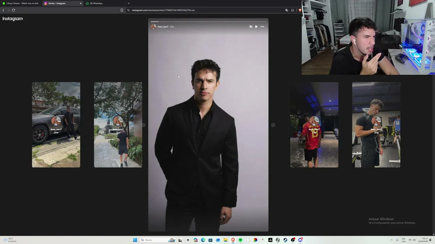Screen dimensions: 435x244
Task: Open the weather widget showing 22°C
Action: tap(10, 240)
